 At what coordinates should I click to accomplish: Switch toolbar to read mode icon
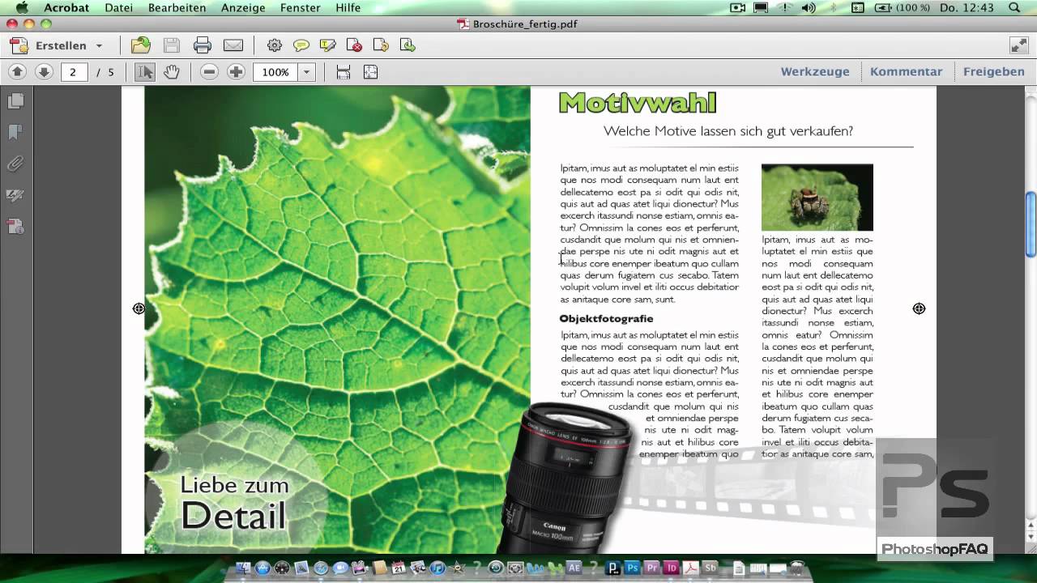(x=1018, y=45)
